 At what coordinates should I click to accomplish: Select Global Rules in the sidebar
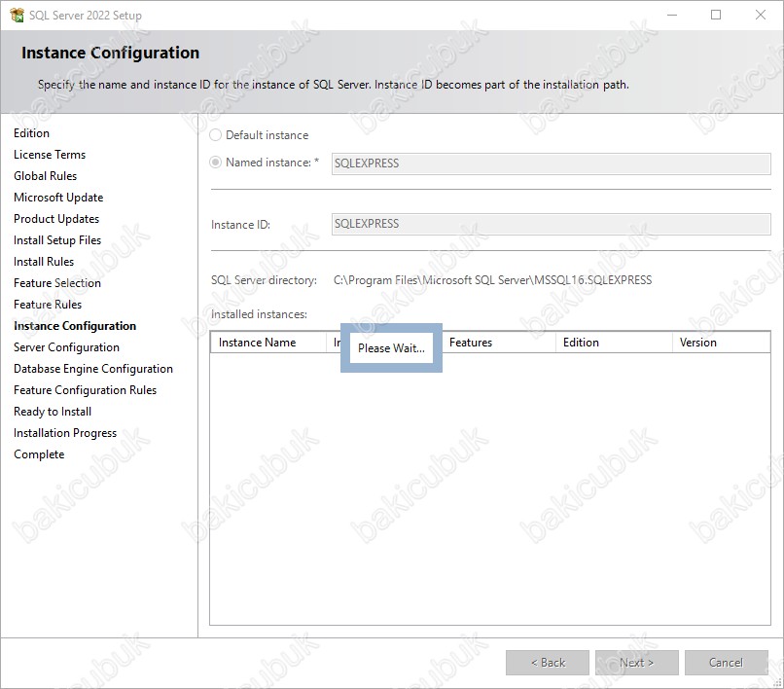point(45,176)
